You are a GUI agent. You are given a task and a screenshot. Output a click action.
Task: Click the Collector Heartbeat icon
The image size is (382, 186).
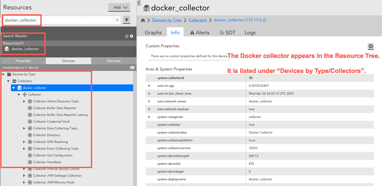pyautogui.click(x=30, y=162)
